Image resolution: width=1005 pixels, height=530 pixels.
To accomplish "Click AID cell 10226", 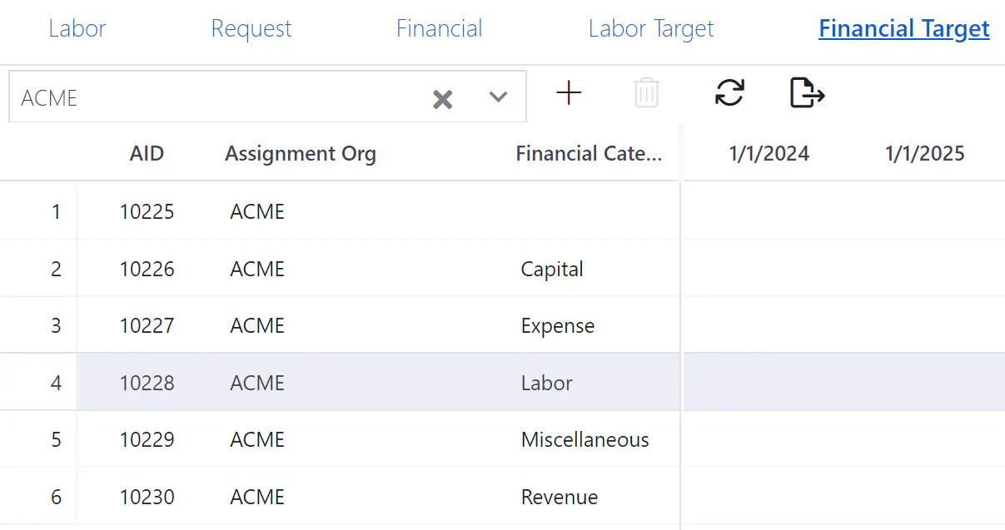I will coord(147,269).
